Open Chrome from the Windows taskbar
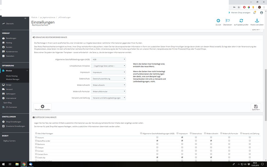Viewport: 267px width, 167px height. point(24,164)
